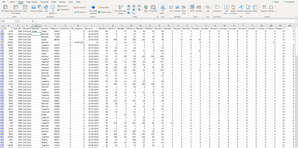Image resolution: width=298 pixels, height=148 pixels.
Task: Insert a PivotChart
Action: click(x=153, y=9)
